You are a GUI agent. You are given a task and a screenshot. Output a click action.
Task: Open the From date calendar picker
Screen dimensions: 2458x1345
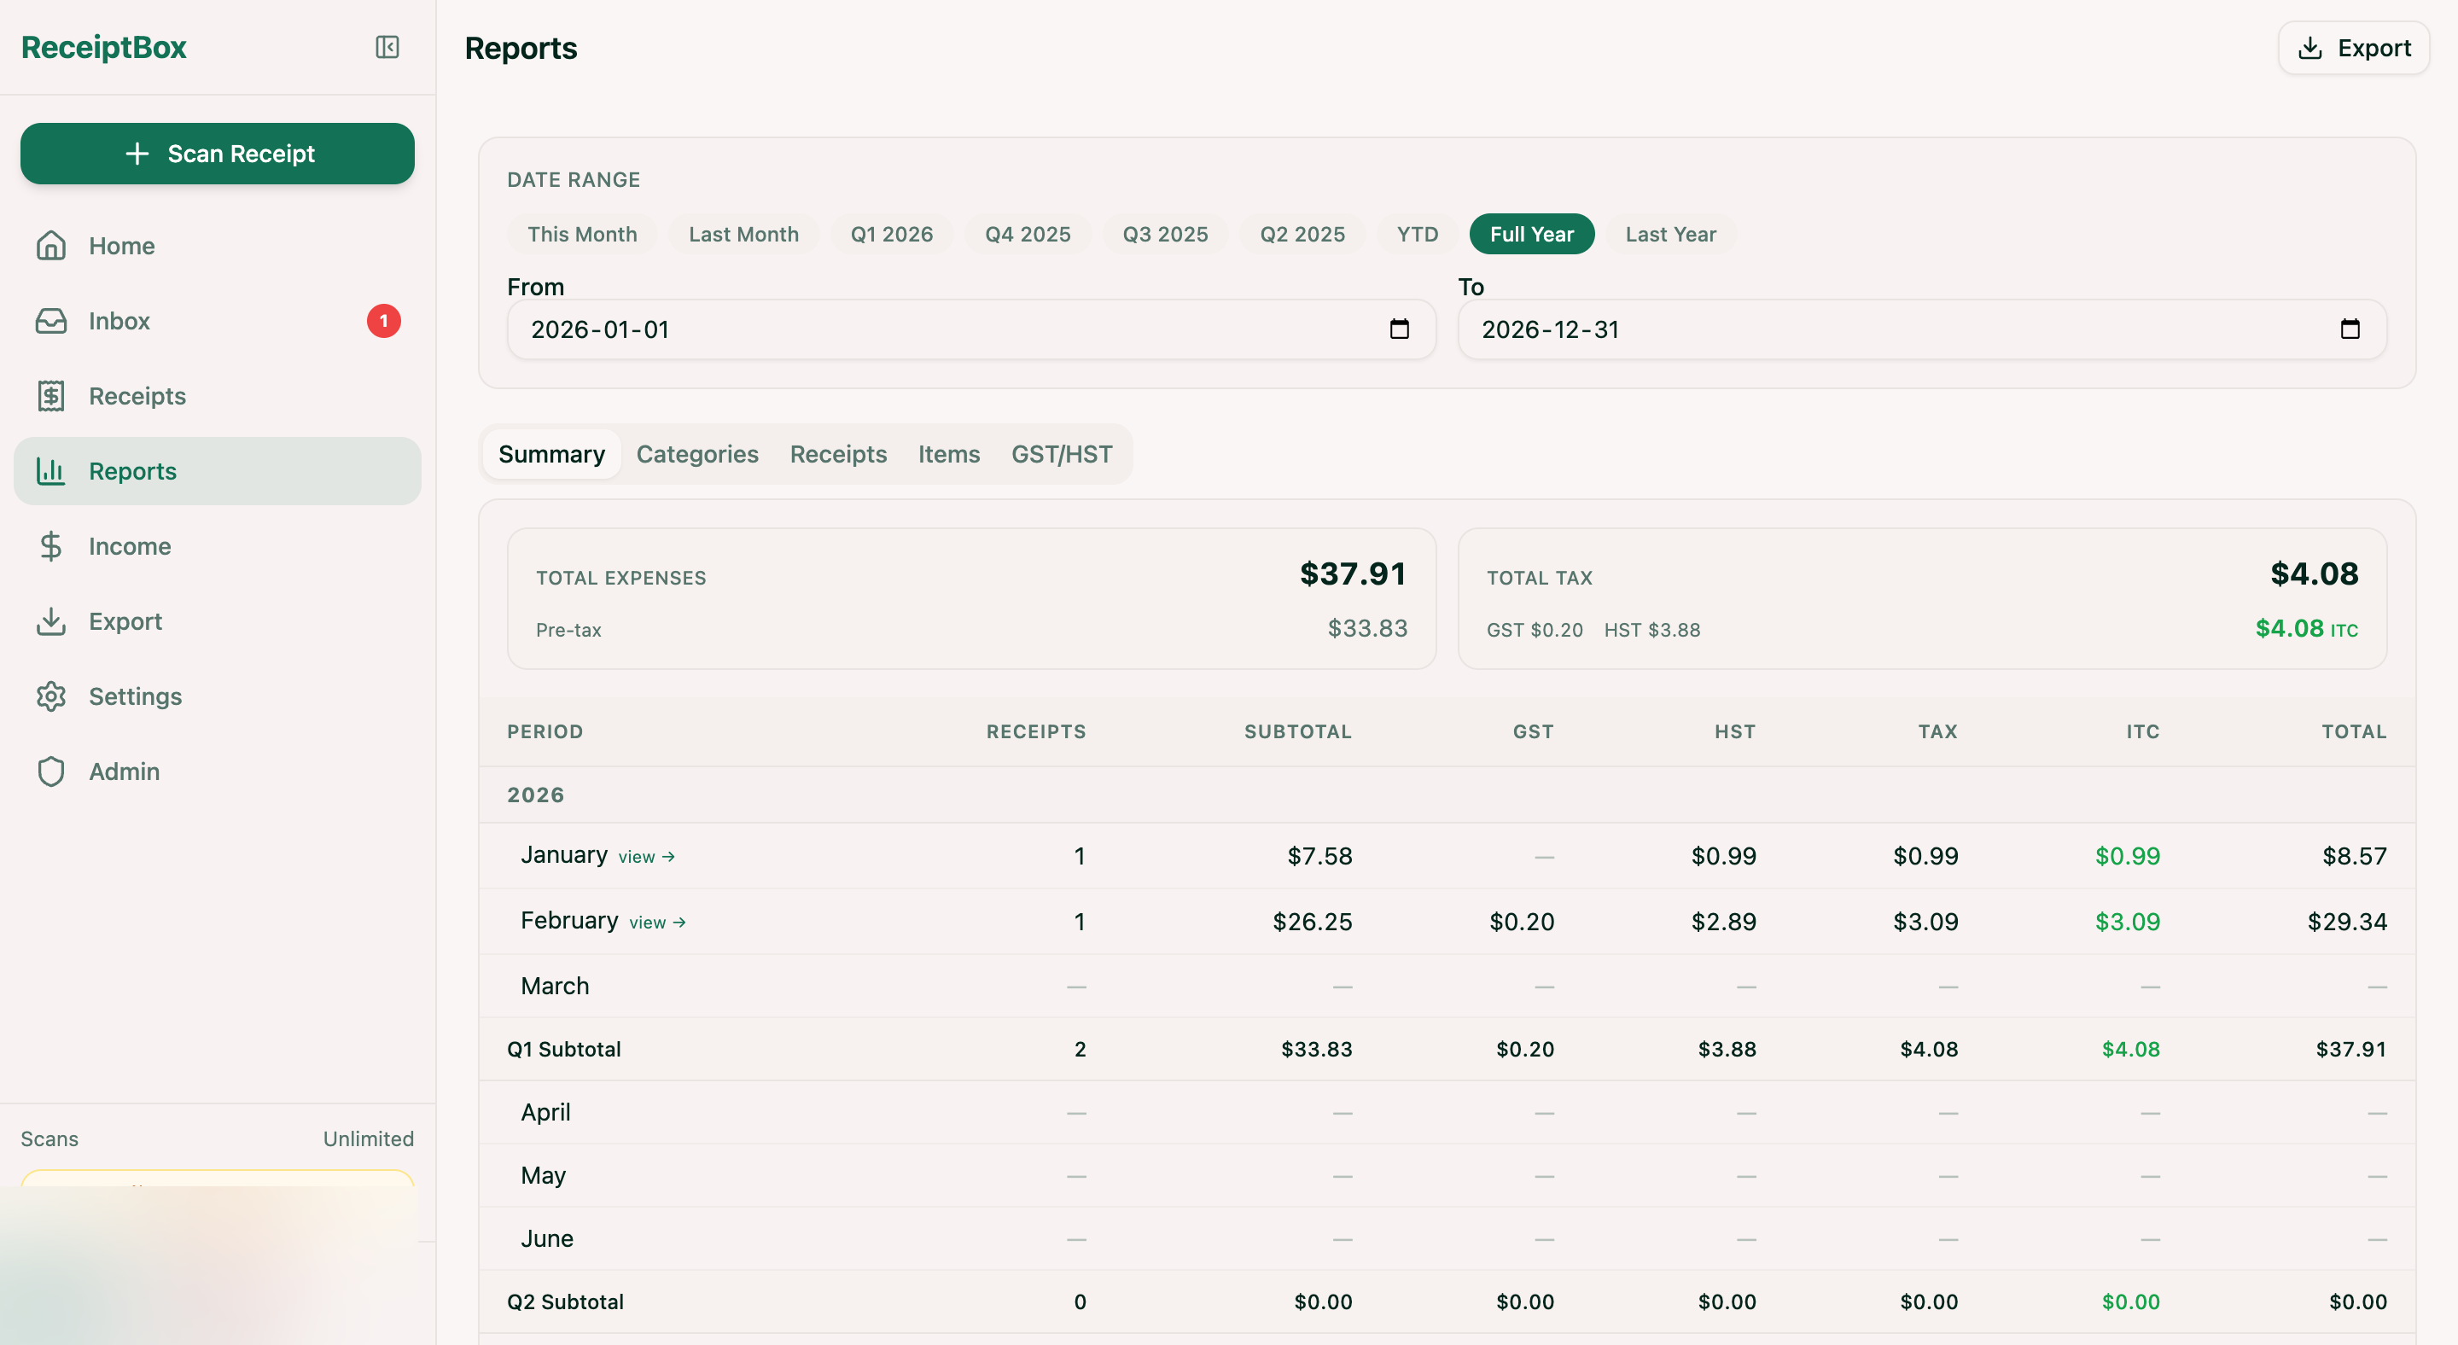pyautogui.click(x=1400, y=329)
